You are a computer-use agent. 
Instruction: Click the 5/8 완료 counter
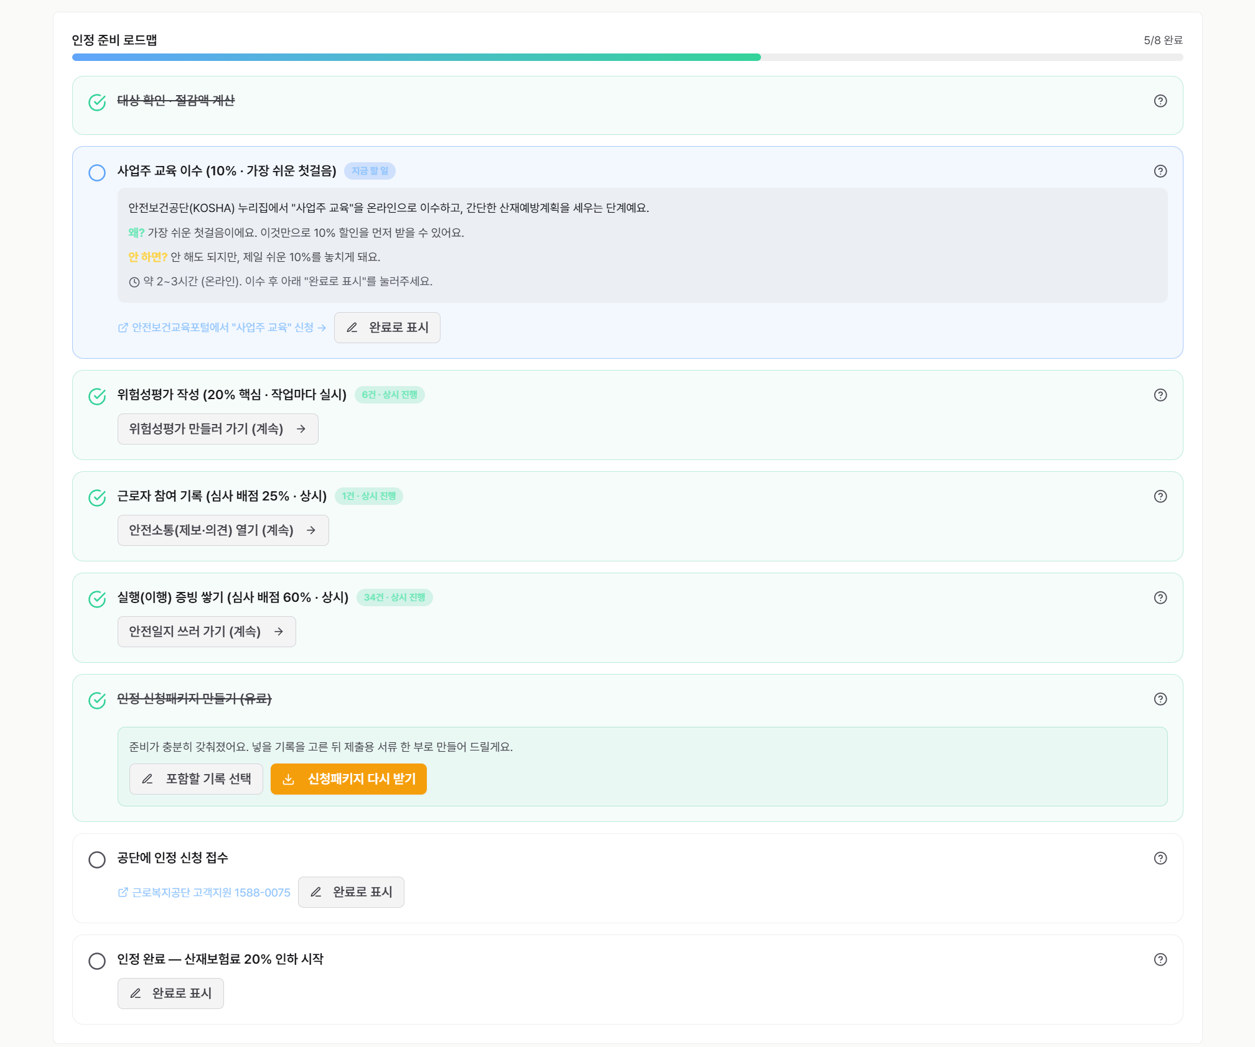pyautogui.click(x=1163, y=40)
